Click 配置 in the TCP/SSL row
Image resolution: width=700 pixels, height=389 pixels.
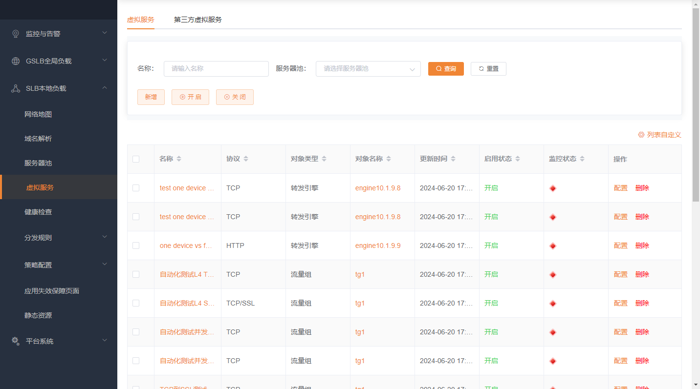coord(621,303)
